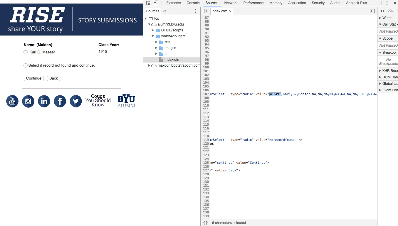398x226 pixels.
Task: Pause script execution button
Action: tap(382, 11)
